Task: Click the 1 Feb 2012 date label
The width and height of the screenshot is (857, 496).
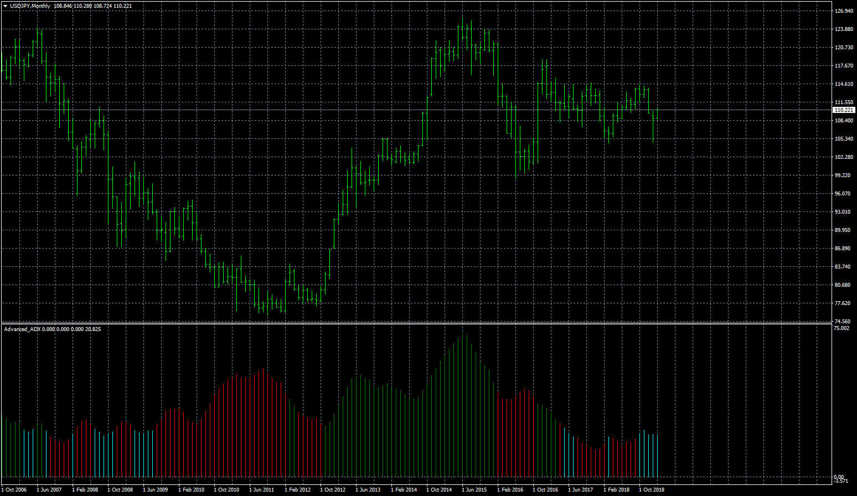Action: coord(297,490)
